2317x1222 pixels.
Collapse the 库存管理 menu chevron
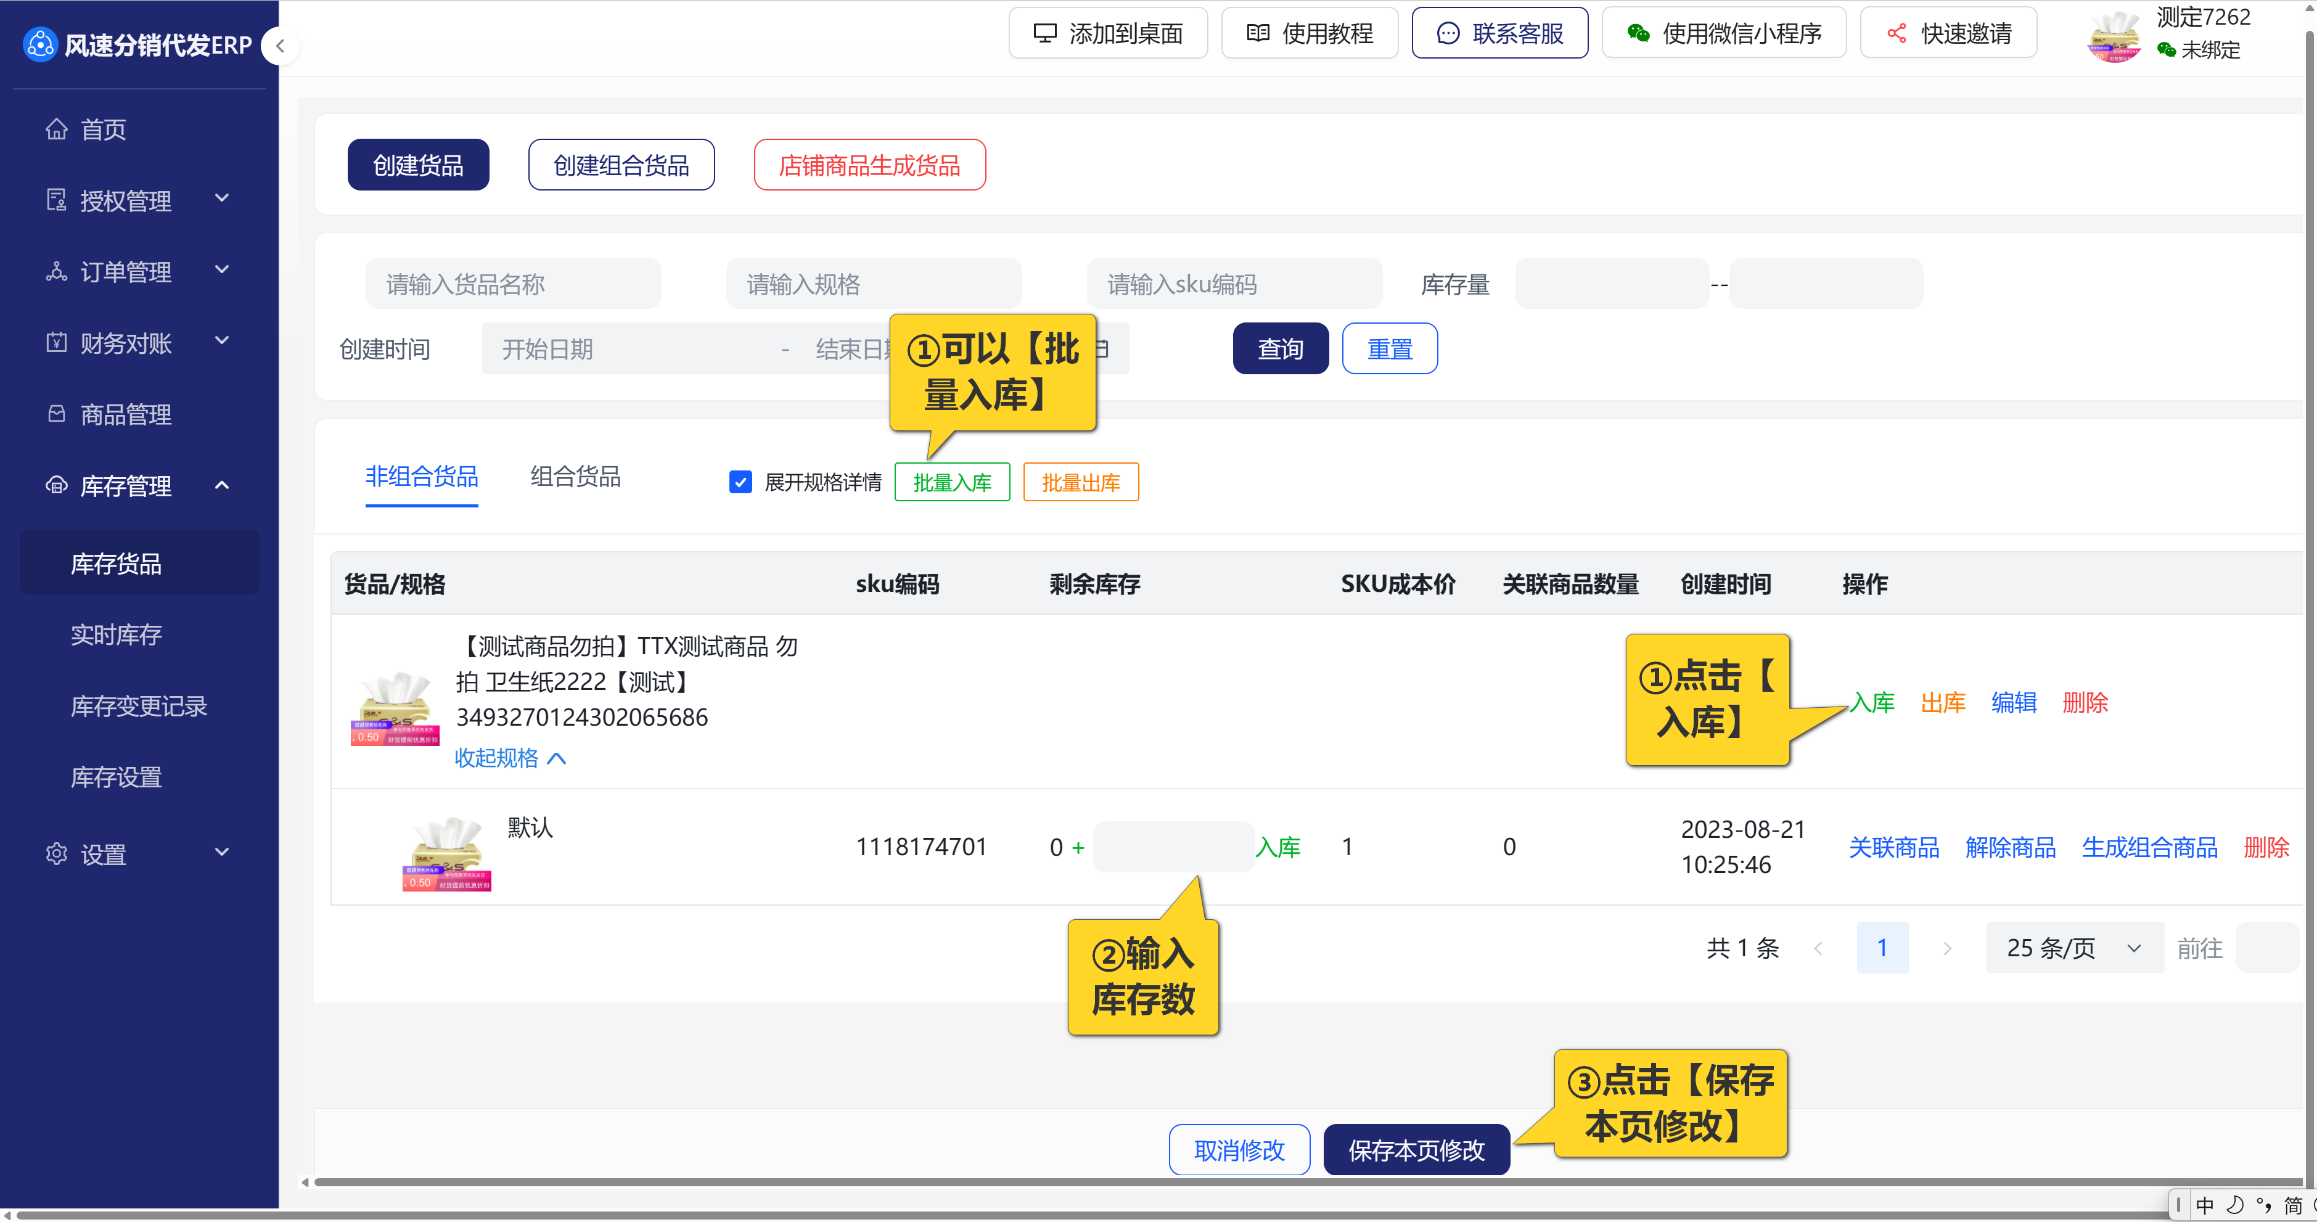coord(222,486)
